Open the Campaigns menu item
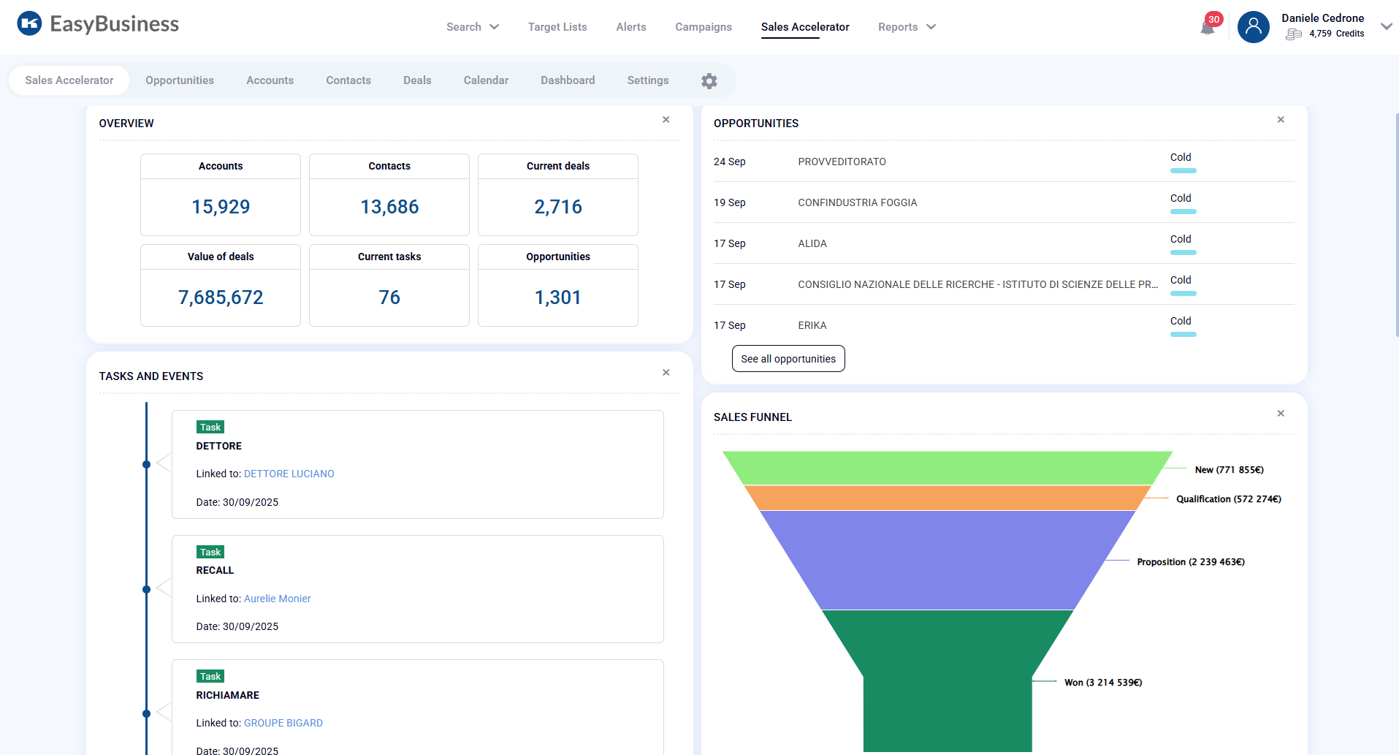 pyautogui.click(x=703, y=26)
